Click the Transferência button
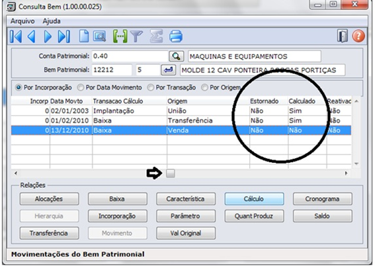This screenshot has width=375, height=269. [49, 233]
